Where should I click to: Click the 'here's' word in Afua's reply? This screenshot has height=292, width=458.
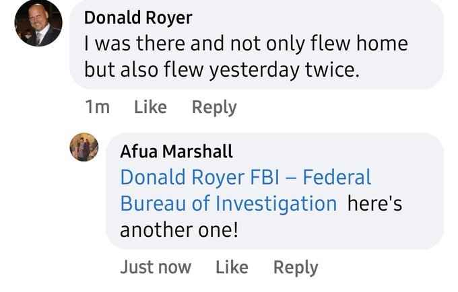click(374, 203)
